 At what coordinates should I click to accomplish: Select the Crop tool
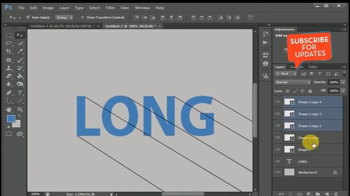(x=9, y=51)
